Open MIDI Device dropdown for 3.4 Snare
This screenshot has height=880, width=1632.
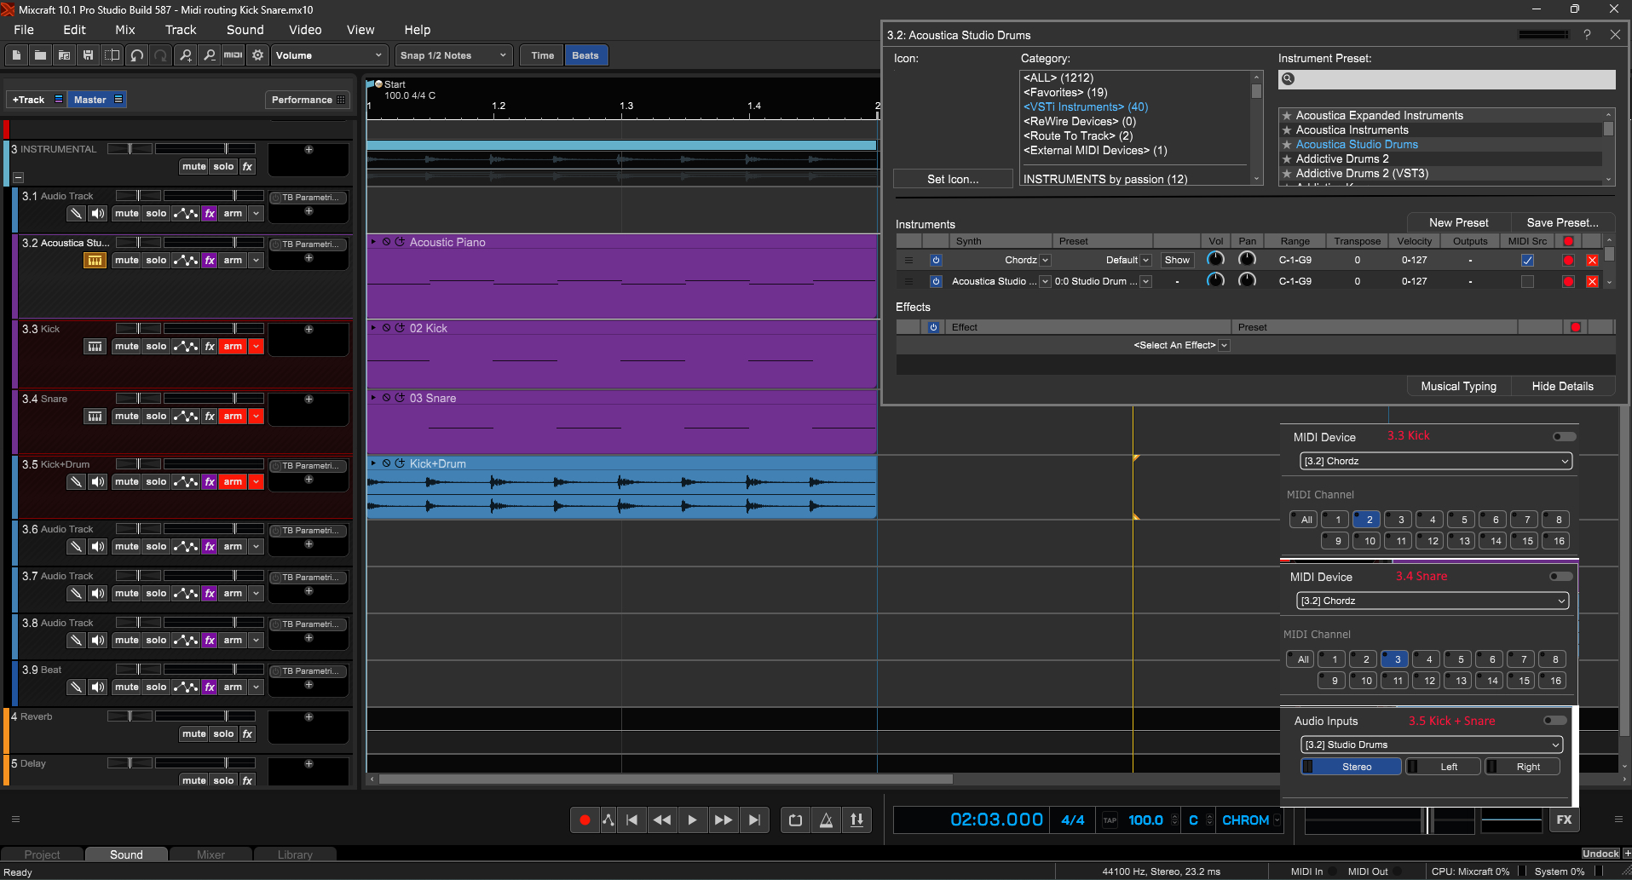(1433, 601)
